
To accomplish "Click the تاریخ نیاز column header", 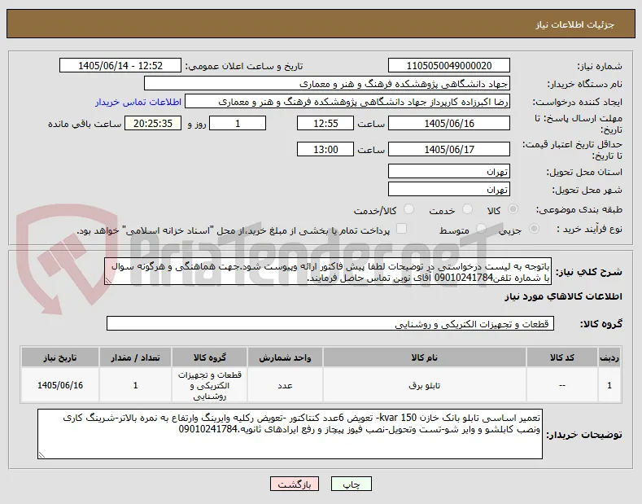I will tap(60, 357).
